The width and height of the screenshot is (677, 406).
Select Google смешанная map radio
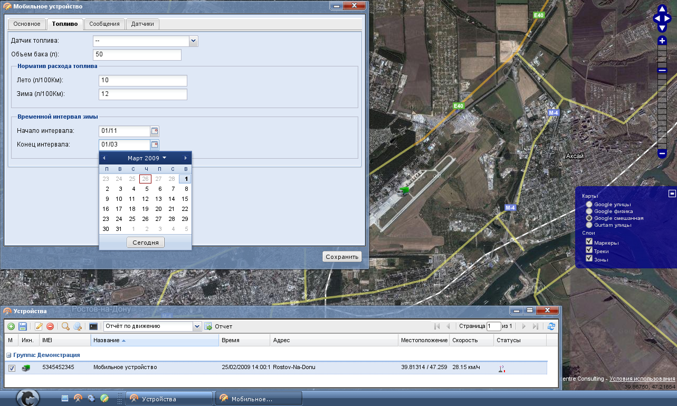(x=589, y=218)
